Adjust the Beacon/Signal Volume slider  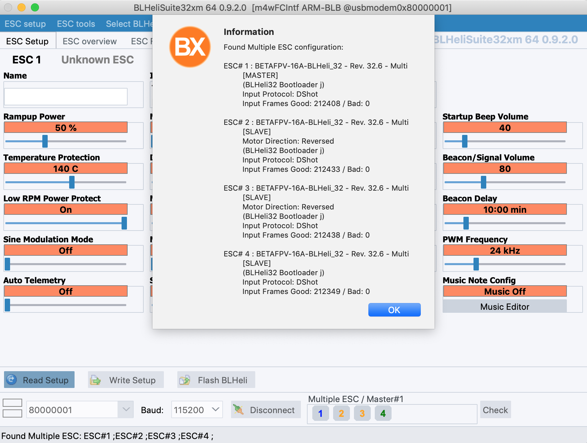coord(484,182)
